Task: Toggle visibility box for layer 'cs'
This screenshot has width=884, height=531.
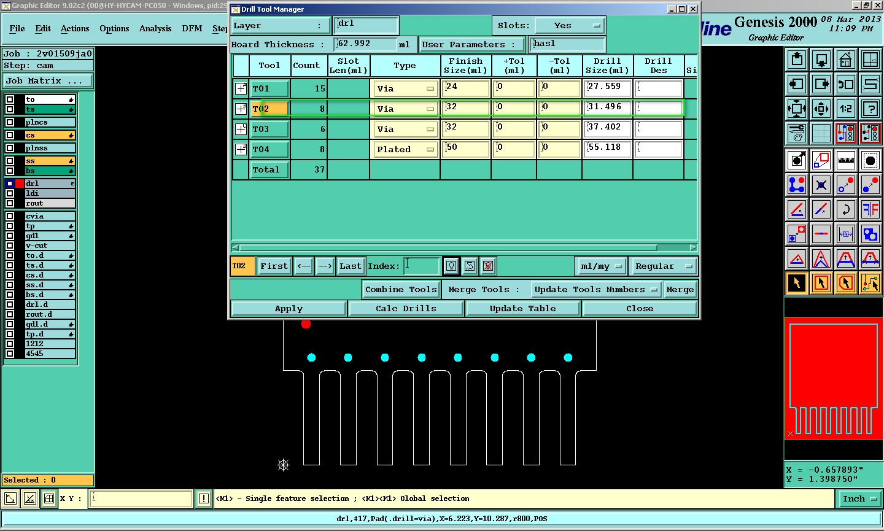Action: click(x=10, y=135)
